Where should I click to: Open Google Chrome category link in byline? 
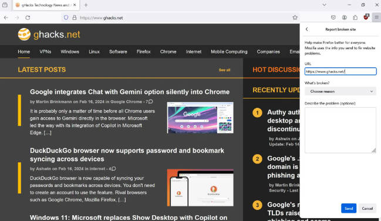pos(126,101)
